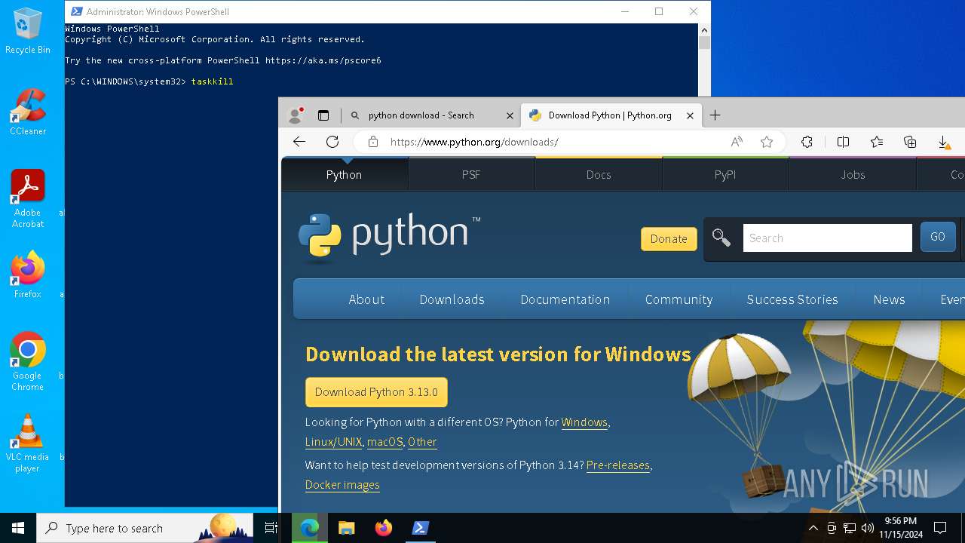Open Documentation menu on python.org
This screenshot has height=543, width=965.
tap(565, 299)
